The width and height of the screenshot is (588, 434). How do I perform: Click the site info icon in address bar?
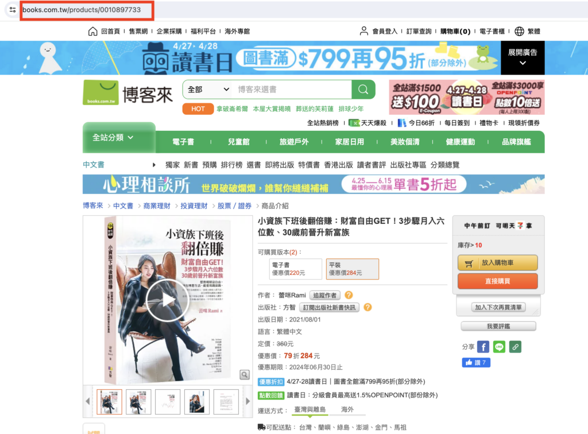click(13, 10)
